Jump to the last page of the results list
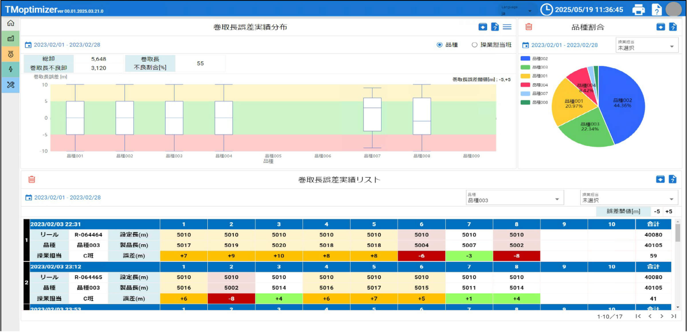Viewport: 687px width, 332px height. 673,316
